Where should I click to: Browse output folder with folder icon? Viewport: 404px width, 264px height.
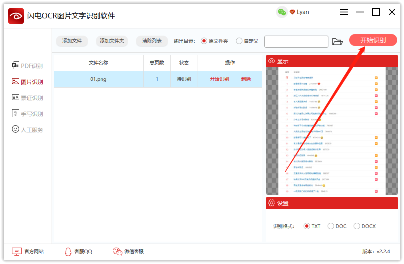tap(337, 42)
